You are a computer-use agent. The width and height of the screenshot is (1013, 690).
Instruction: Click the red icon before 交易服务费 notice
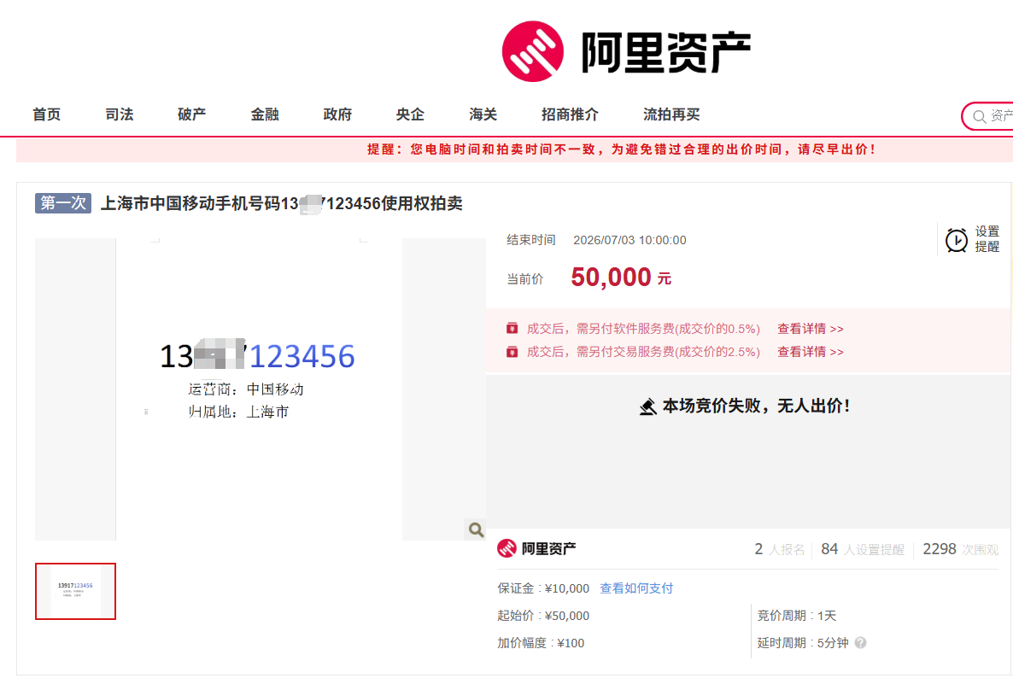click(512, 352)
